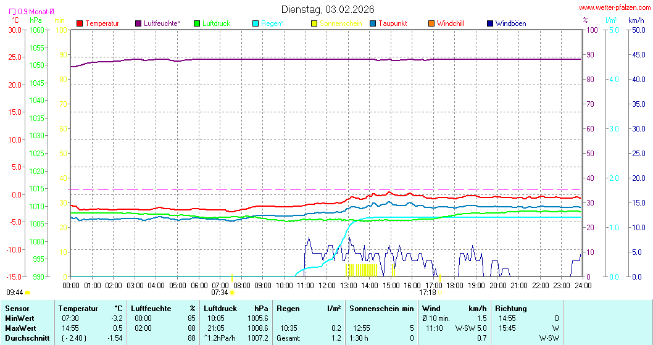
Task: Click the date title Dienstag, 03.02.2026
Action: 327,9
